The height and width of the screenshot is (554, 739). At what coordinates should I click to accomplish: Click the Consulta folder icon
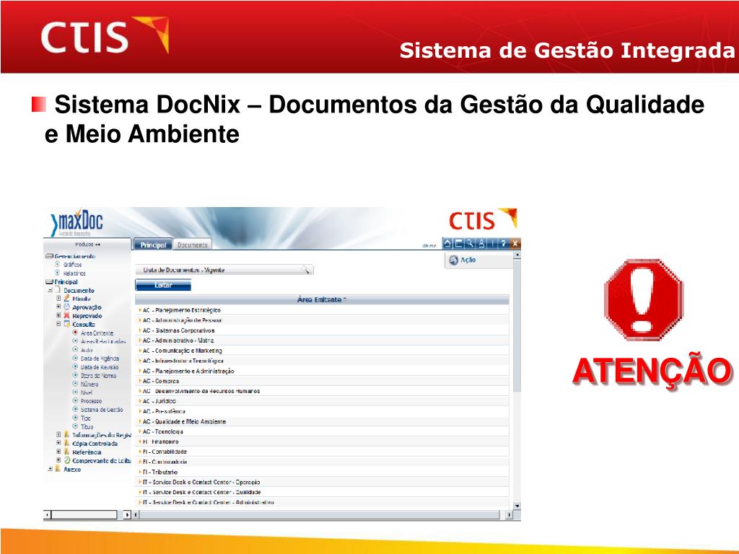(x=67, y=324)
